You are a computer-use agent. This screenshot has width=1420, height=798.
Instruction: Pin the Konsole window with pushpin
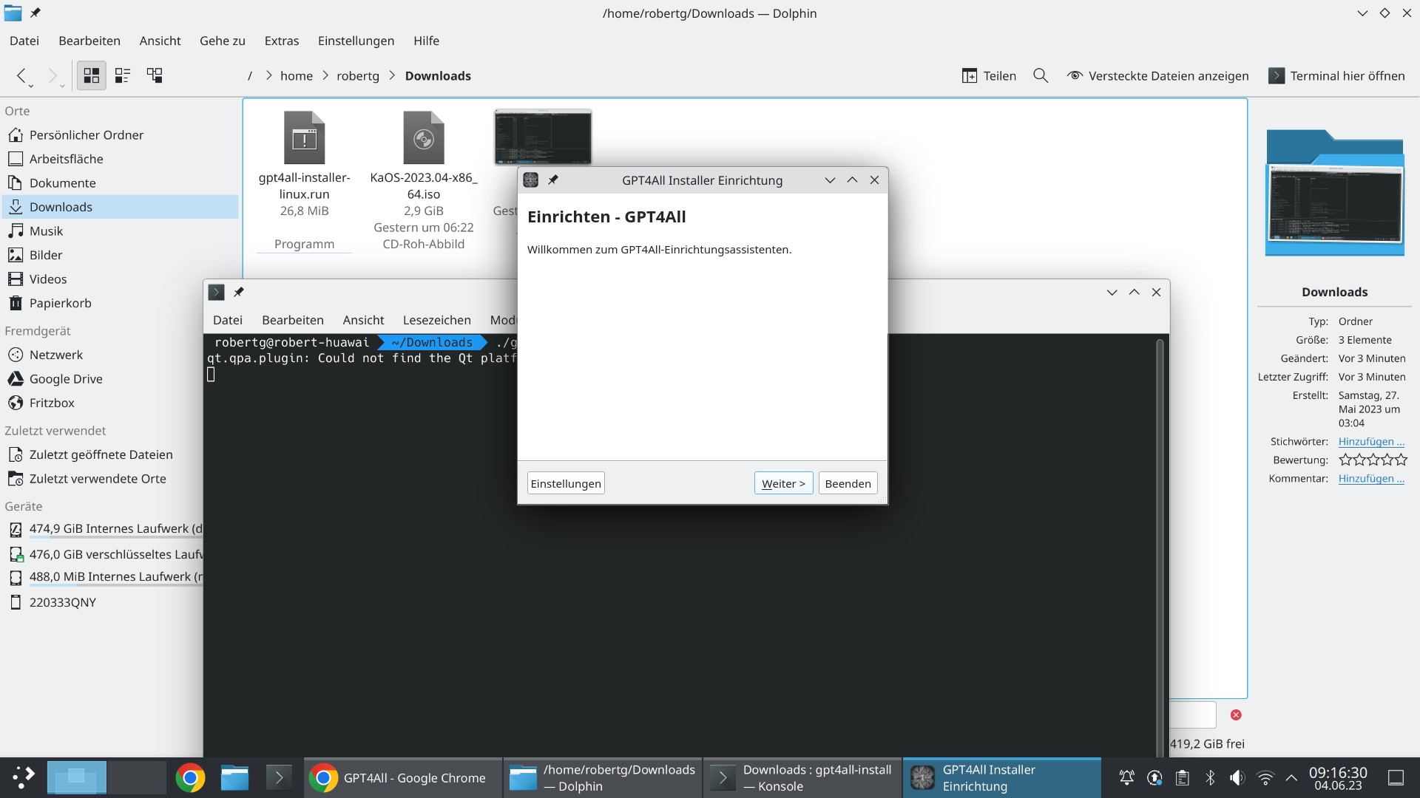tap(239, 292)
